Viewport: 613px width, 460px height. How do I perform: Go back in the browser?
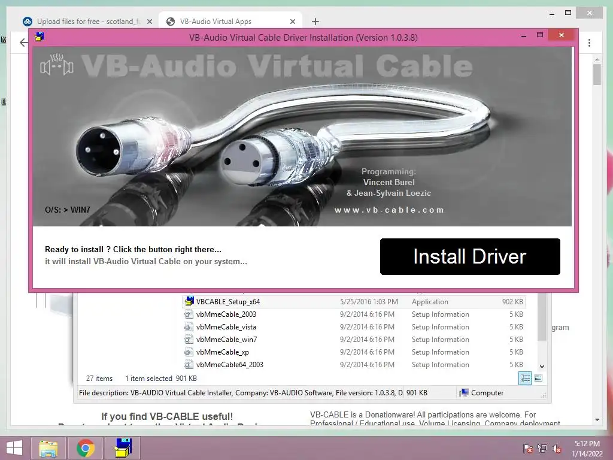click(24, 43)
